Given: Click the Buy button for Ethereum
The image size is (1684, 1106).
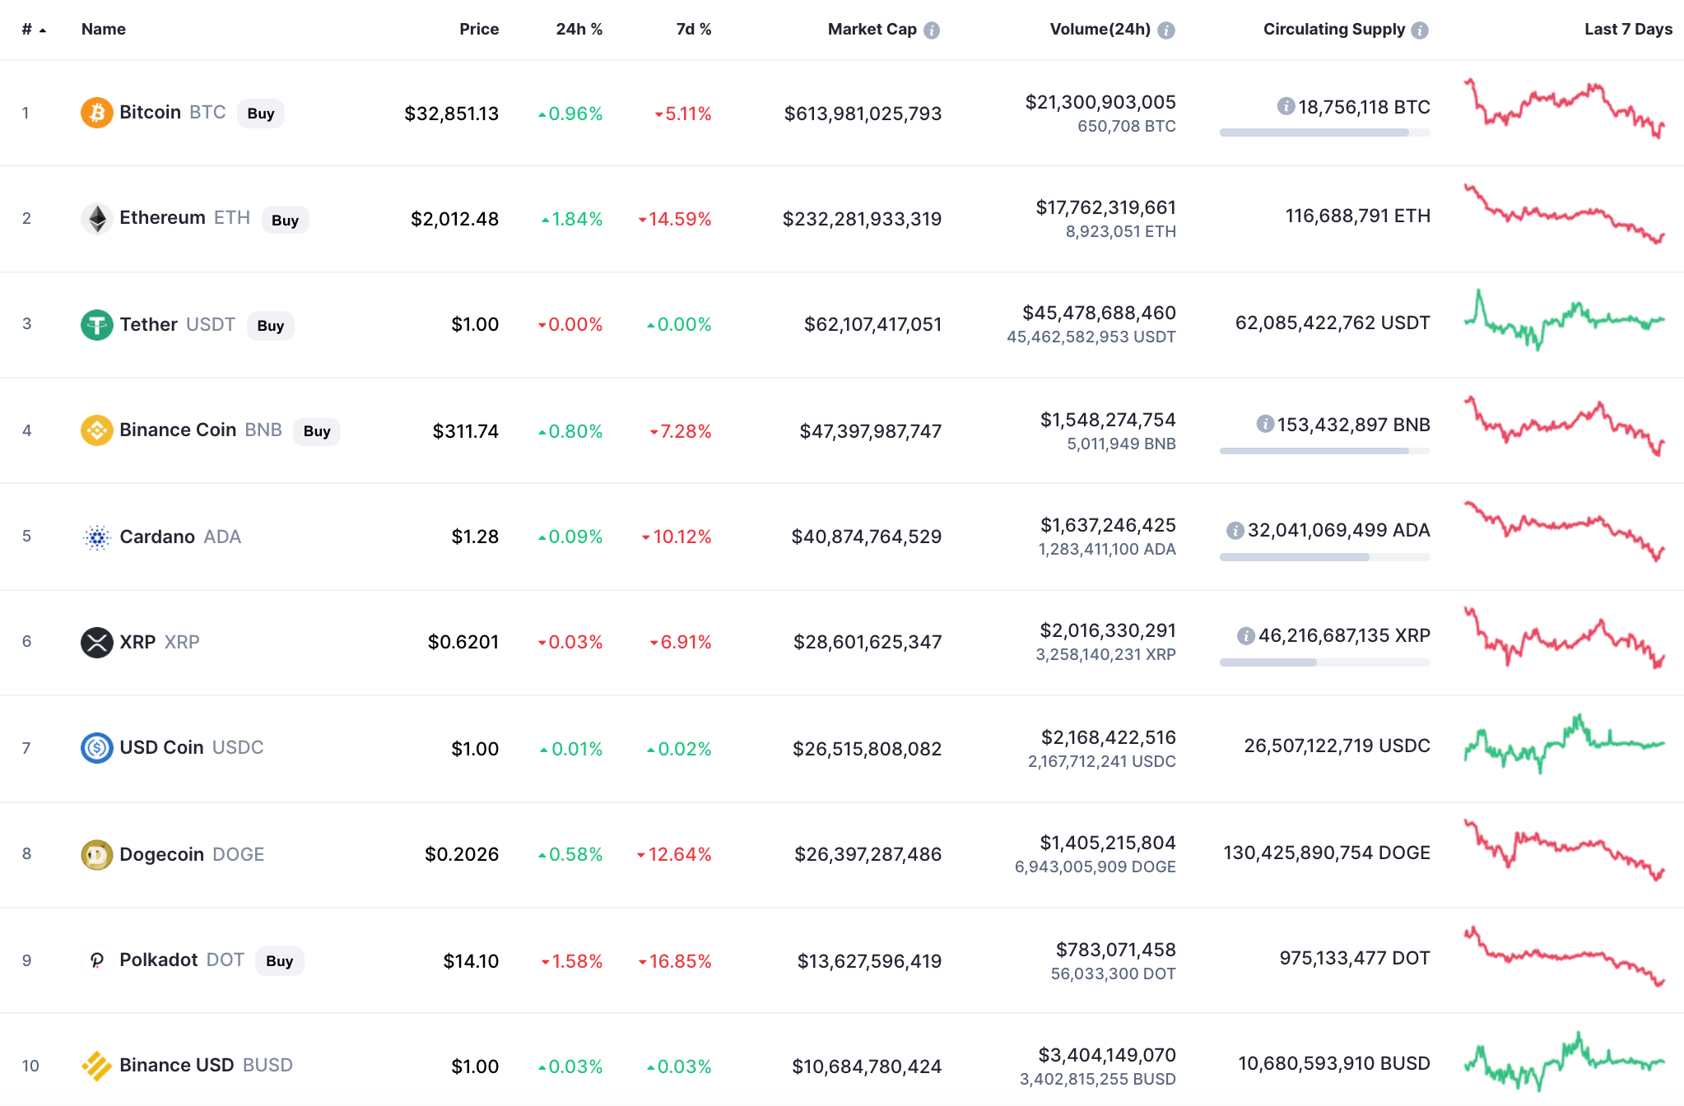Looking at the screenshot, I should (286, 220).
